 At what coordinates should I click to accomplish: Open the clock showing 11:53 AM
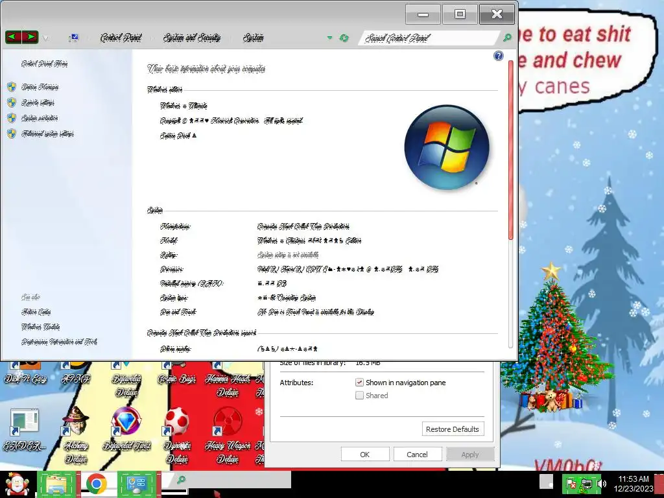(x=634, y=484)
